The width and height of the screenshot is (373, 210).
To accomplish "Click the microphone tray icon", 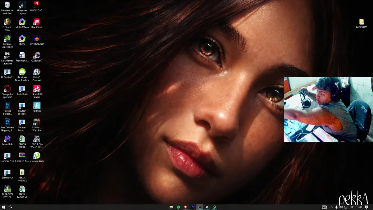I will click(336, 207).
